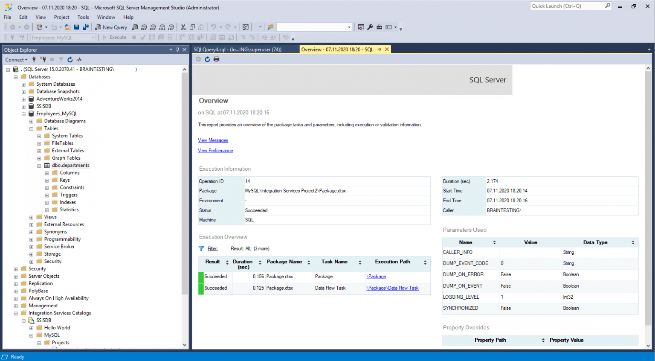Expand the AdventureWorks2014 database node

[23, 99]
